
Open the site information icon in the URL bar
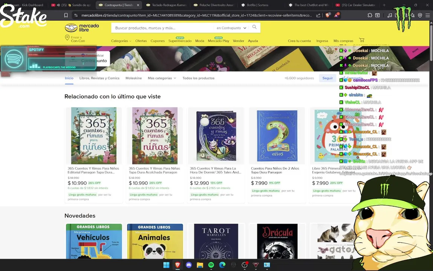tap(76, 15)
